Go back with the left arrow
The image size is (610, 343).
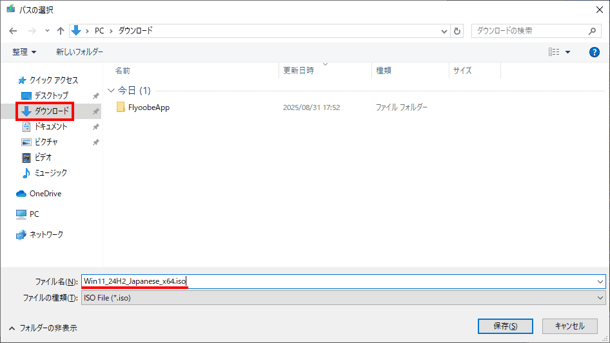13,31
